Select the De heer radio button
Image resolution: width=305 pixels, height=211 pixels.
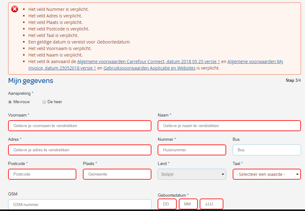click(44, 102)
